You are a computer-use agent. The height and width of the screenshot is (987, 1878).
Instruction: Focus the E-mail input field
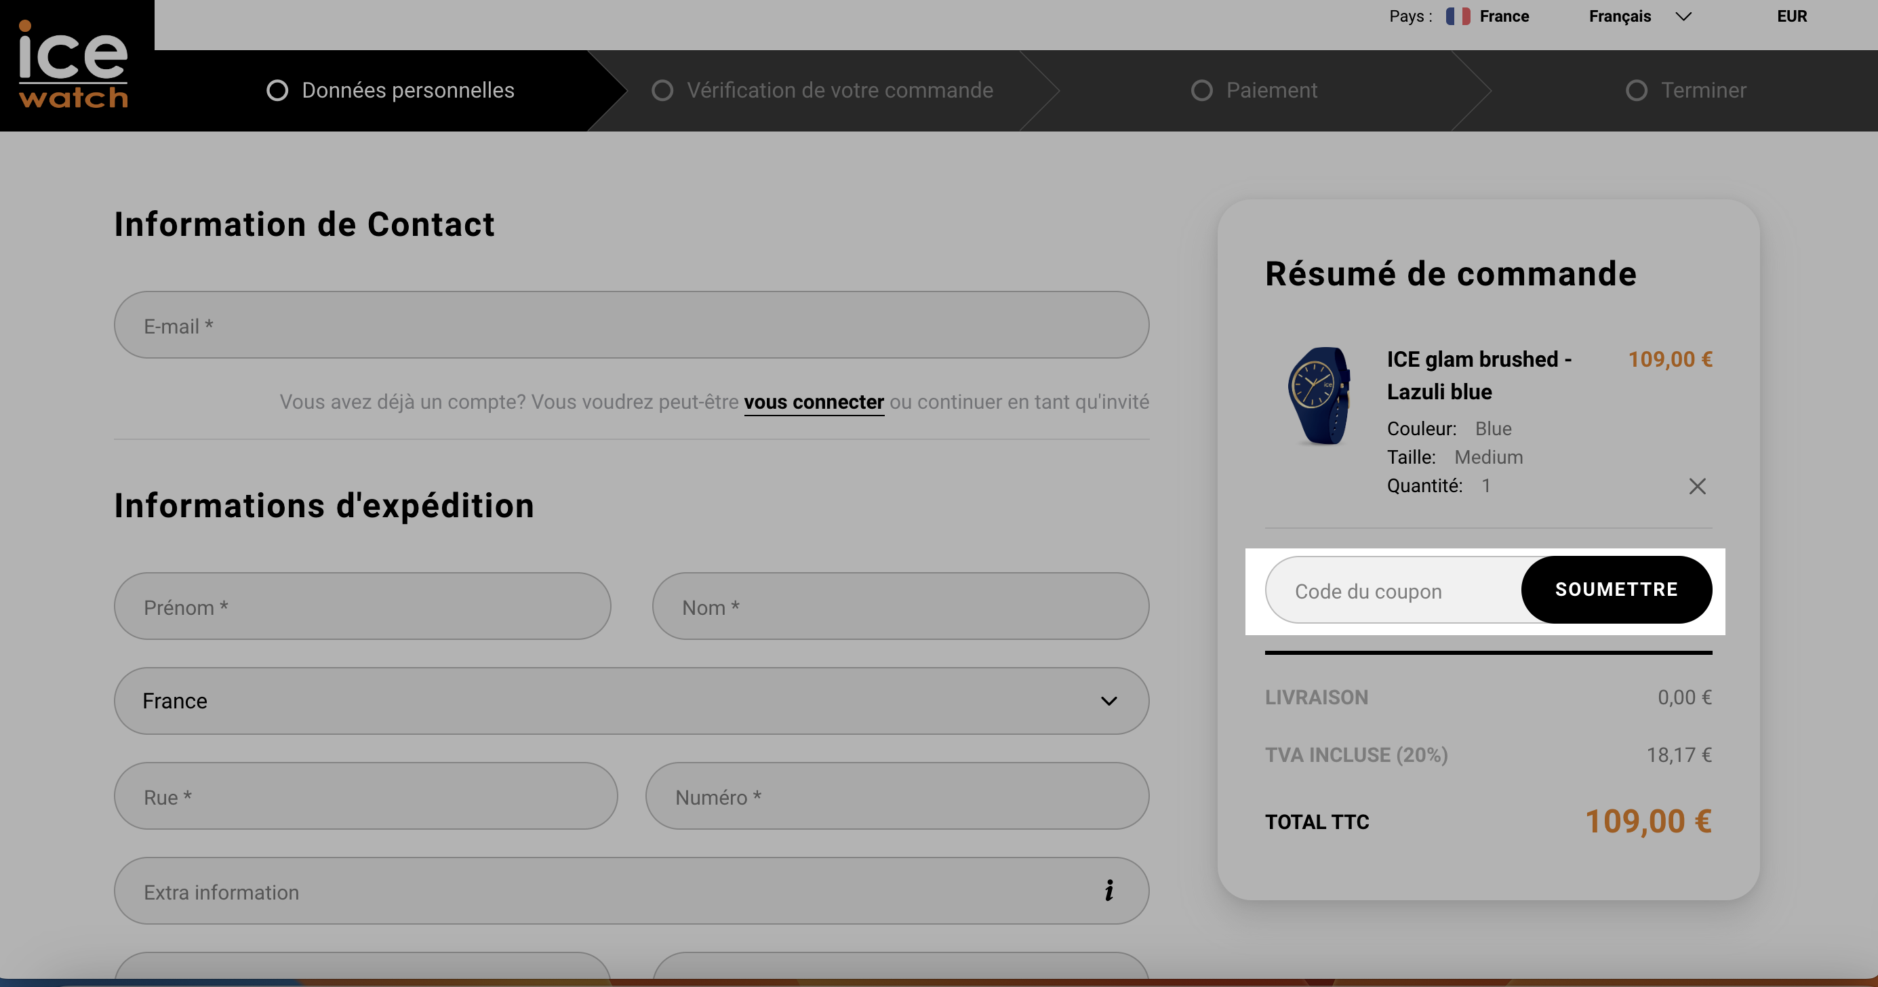coord(631,325)
